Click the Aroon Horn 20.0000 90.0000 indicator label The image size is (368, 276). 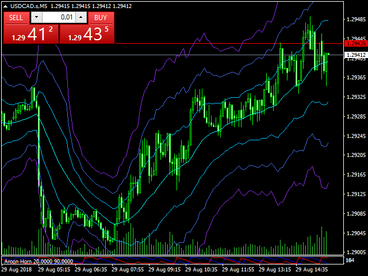pyautogui.click(x=39, y=261)
